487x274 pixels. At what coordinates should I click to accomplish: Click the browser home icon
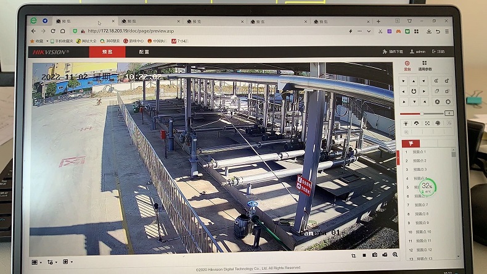pos(62,30)
